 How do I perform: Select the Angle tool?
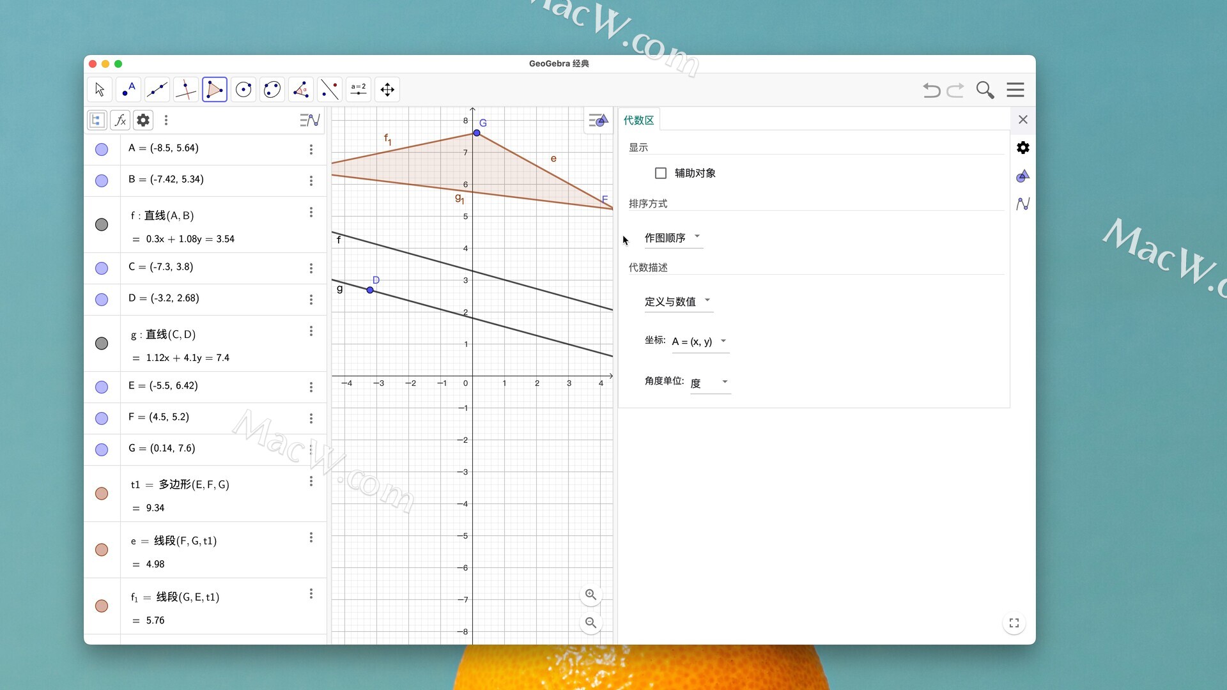[301, 89]
